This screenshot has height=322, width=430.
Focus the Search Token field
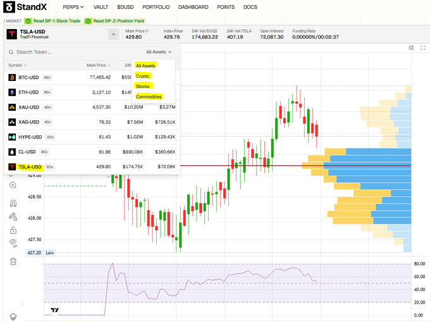[x=74, y=52]
